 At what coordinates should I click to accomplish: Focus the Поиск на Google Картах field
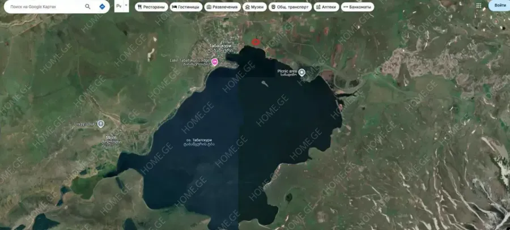44,7
